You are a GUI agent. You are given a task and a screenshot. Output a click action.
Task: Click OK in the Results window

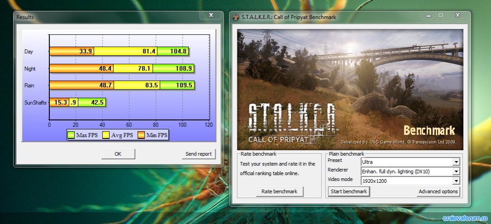(118, 154)
